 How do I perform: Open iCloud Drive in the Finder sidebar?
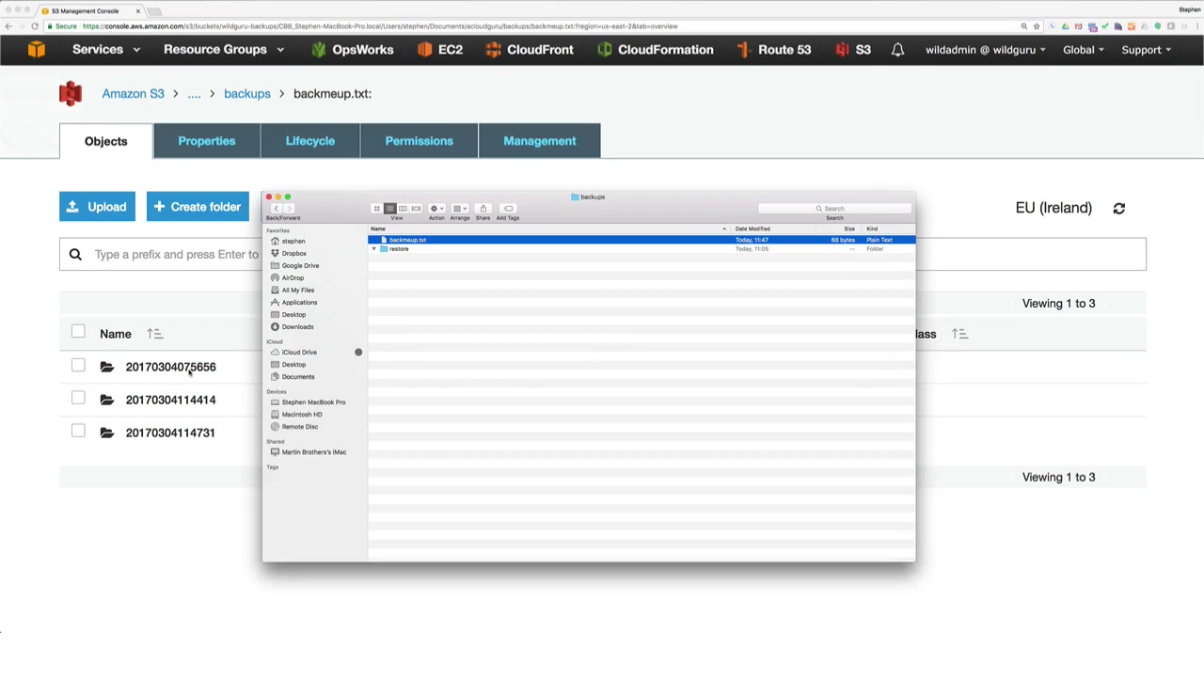coord(293,352)
